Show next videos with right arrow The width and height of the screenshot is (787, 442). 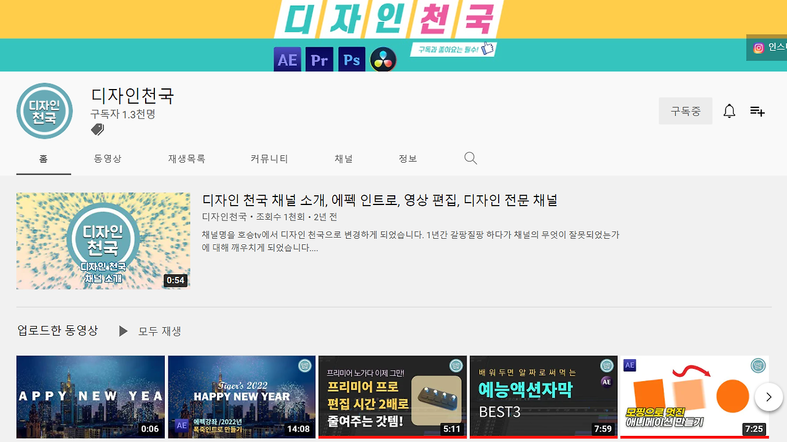769,397
